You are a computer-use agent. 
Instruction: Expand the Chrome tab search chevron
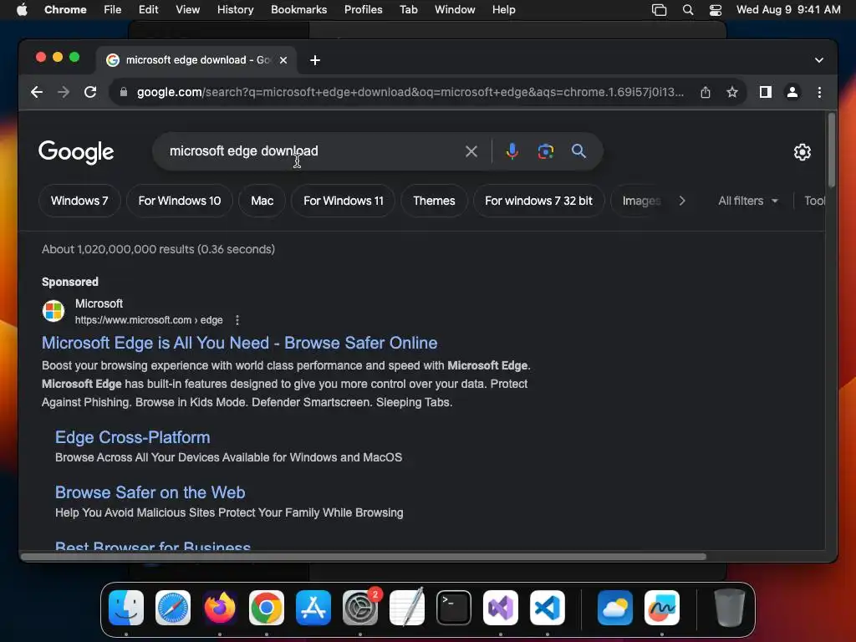pos(819,60)
